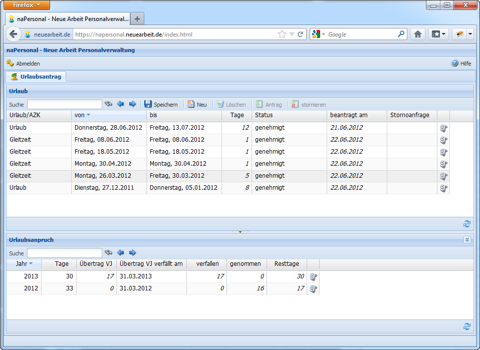480x350 pixels.
Task: Click the Speichern save button
Action: [x=161, y=104]
